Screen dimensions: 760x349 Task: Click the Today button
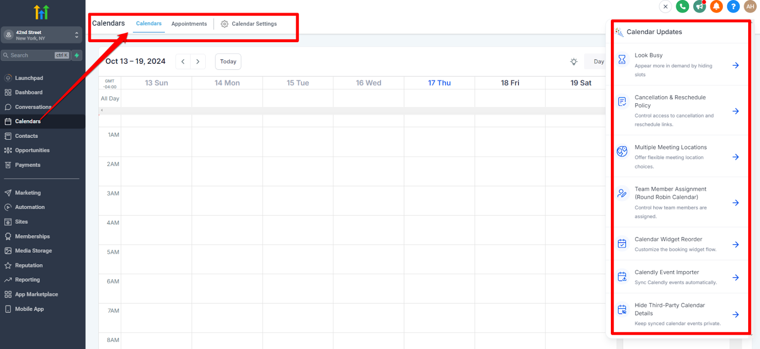pos(228,62)
